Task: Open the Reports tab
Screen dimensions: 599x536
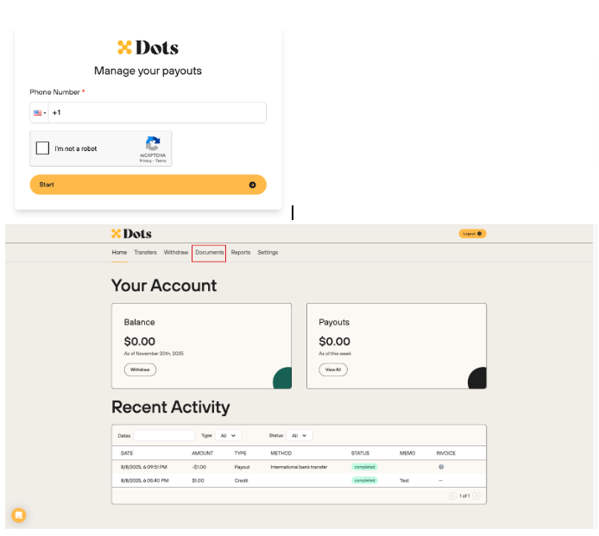Action: (241, 252)
